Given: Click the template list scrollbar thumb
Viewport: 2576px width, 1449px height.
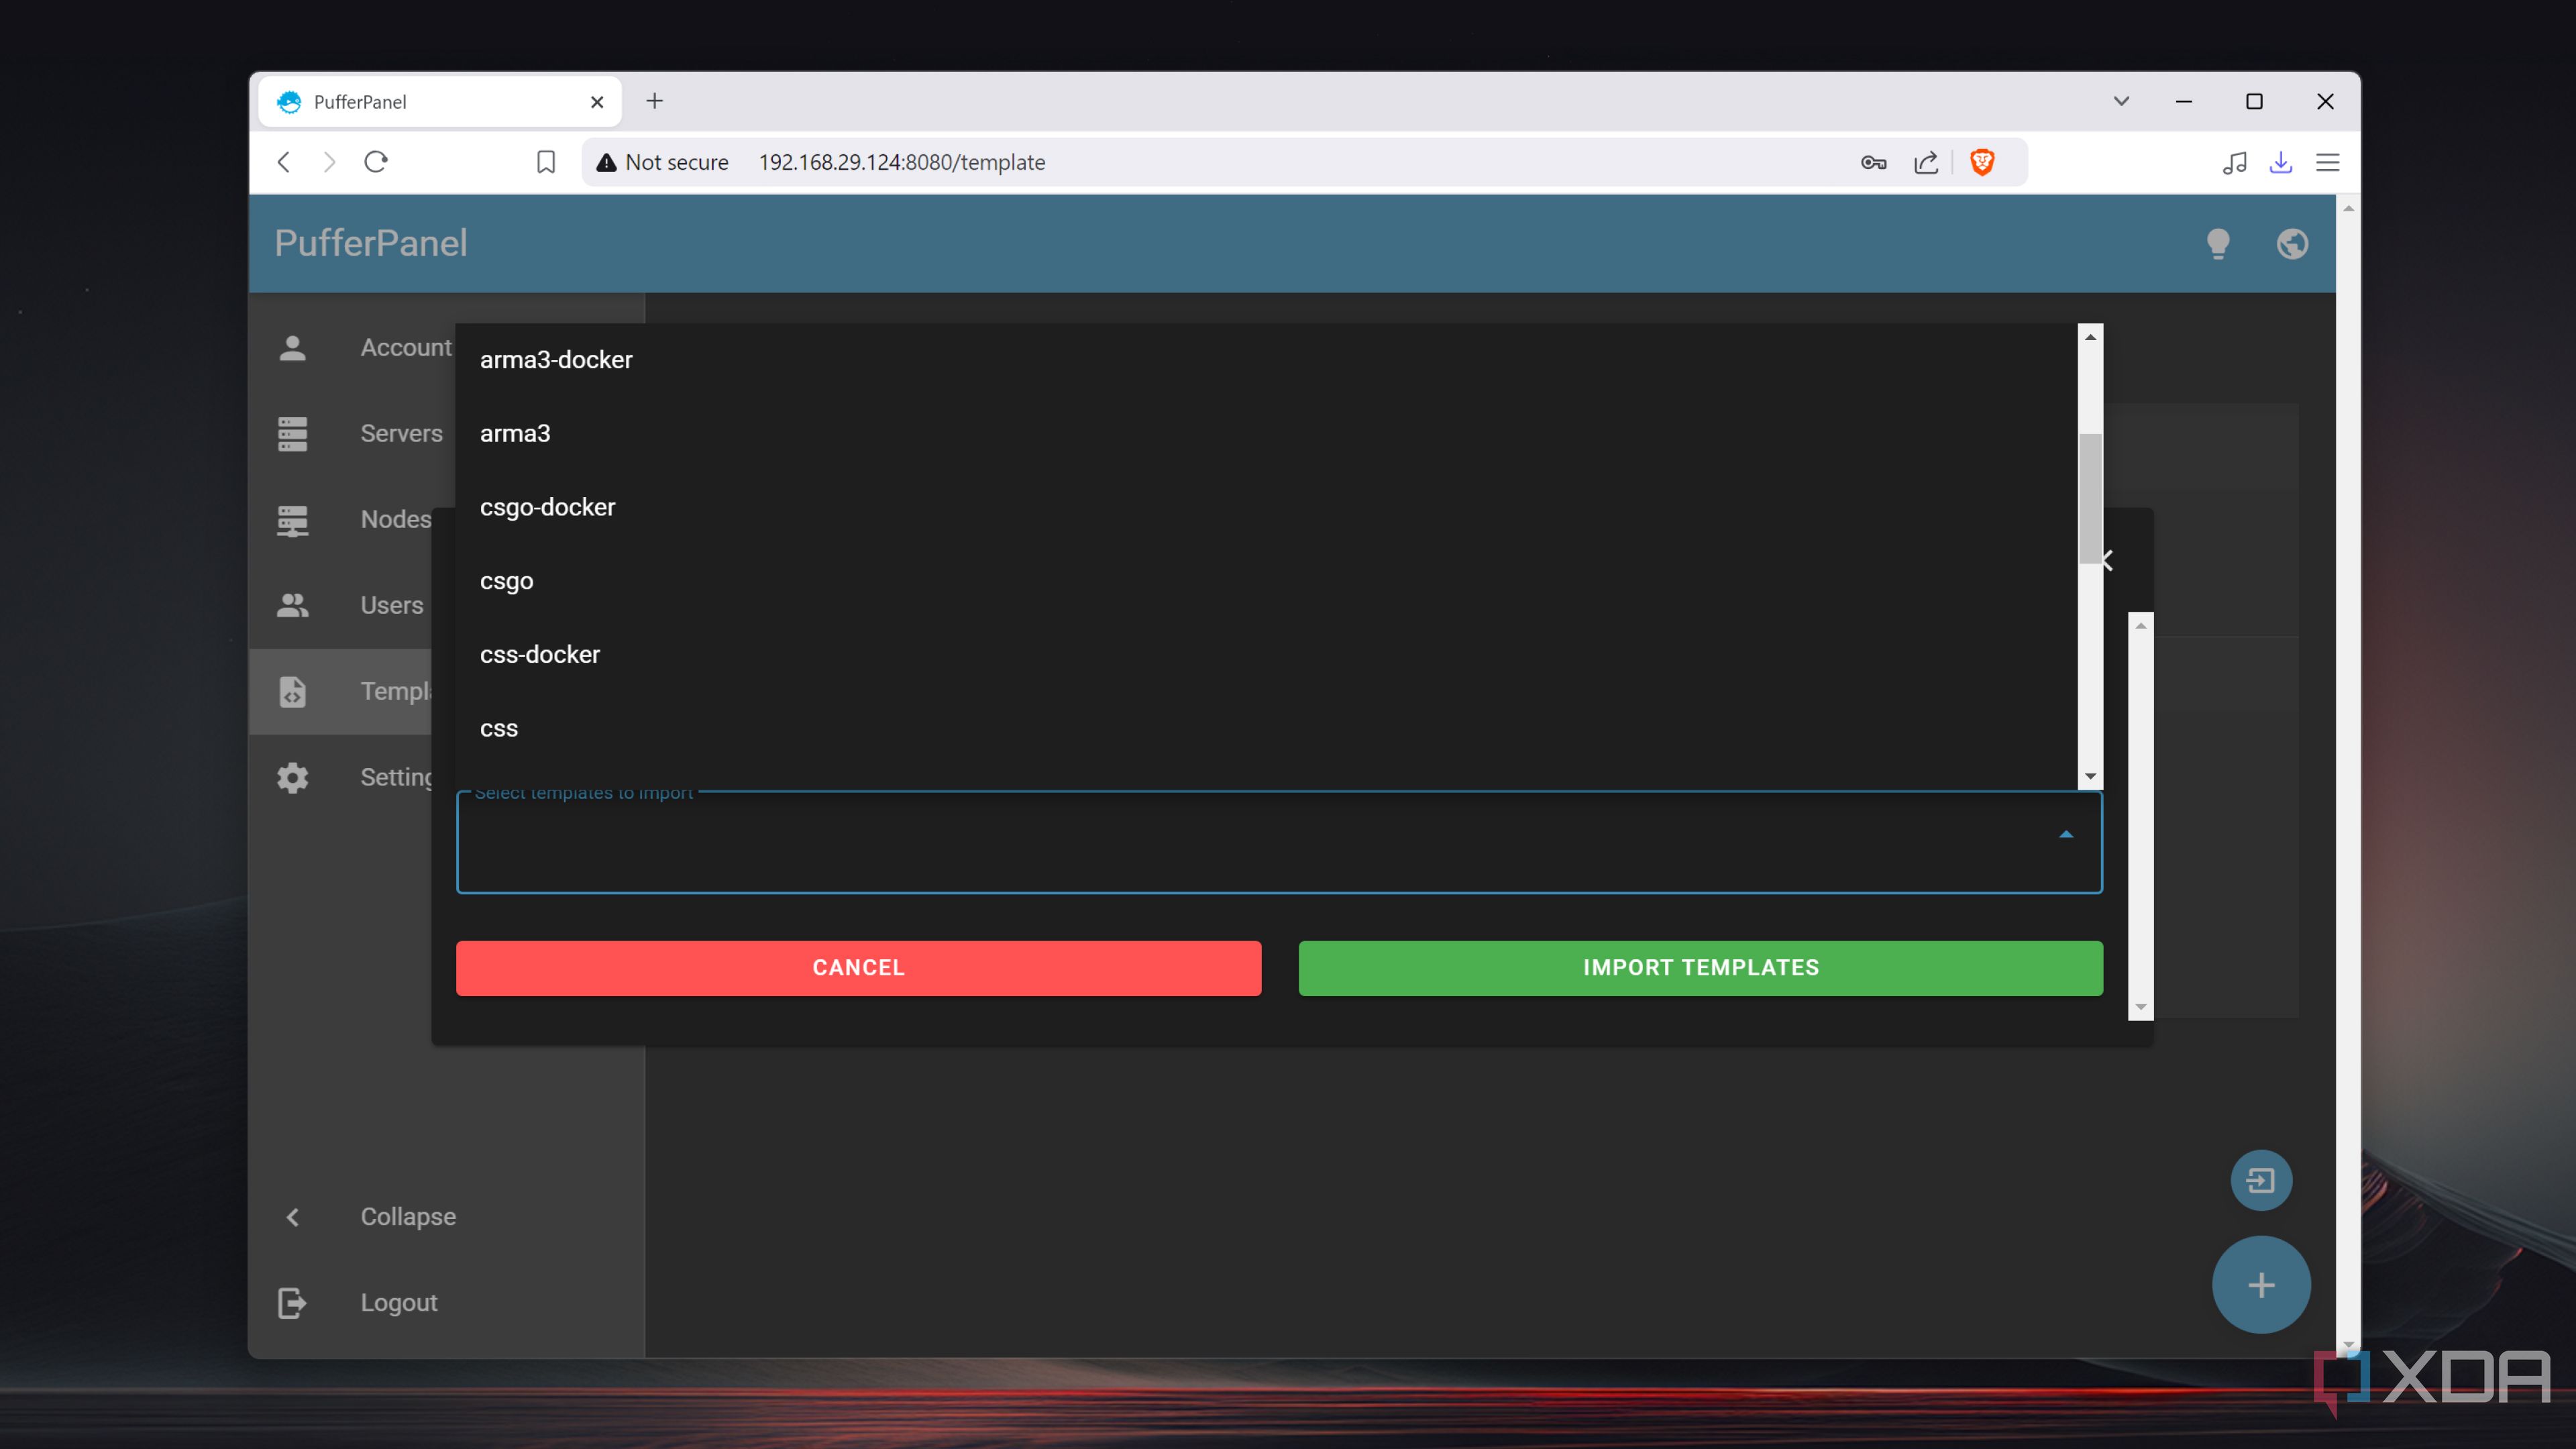Looking at the screenshot, I should point(2090,498).
